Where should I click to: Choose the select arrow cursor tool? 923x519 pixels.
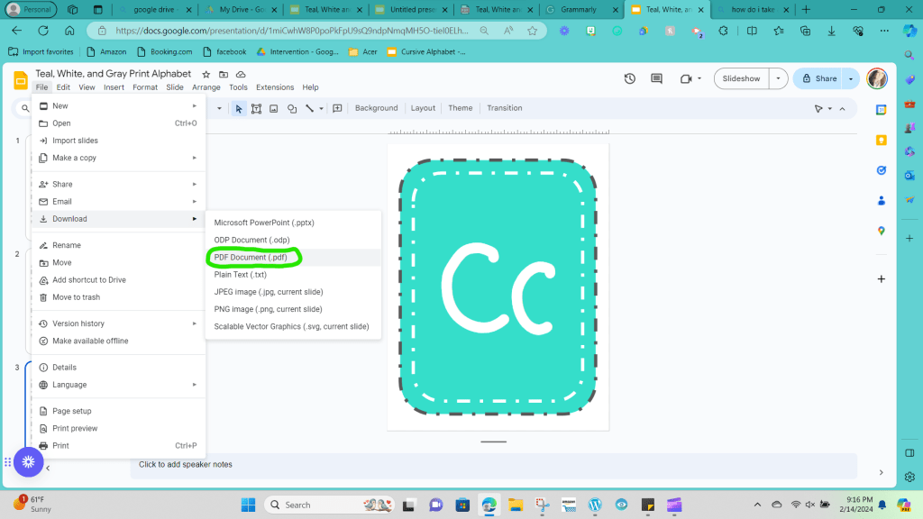[x=239, y=108]
